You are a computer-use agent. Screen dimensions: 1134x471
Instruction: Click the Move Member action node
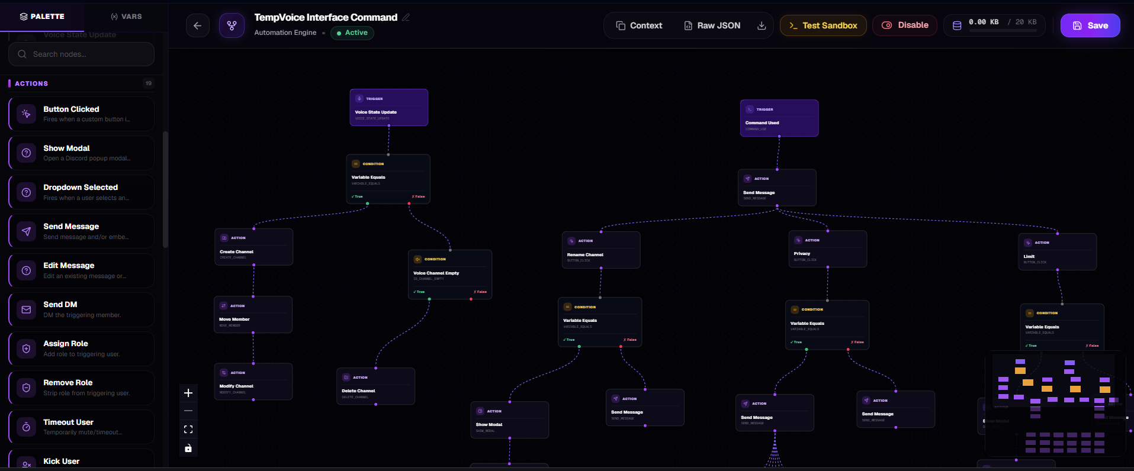click(x=253, y=314)
